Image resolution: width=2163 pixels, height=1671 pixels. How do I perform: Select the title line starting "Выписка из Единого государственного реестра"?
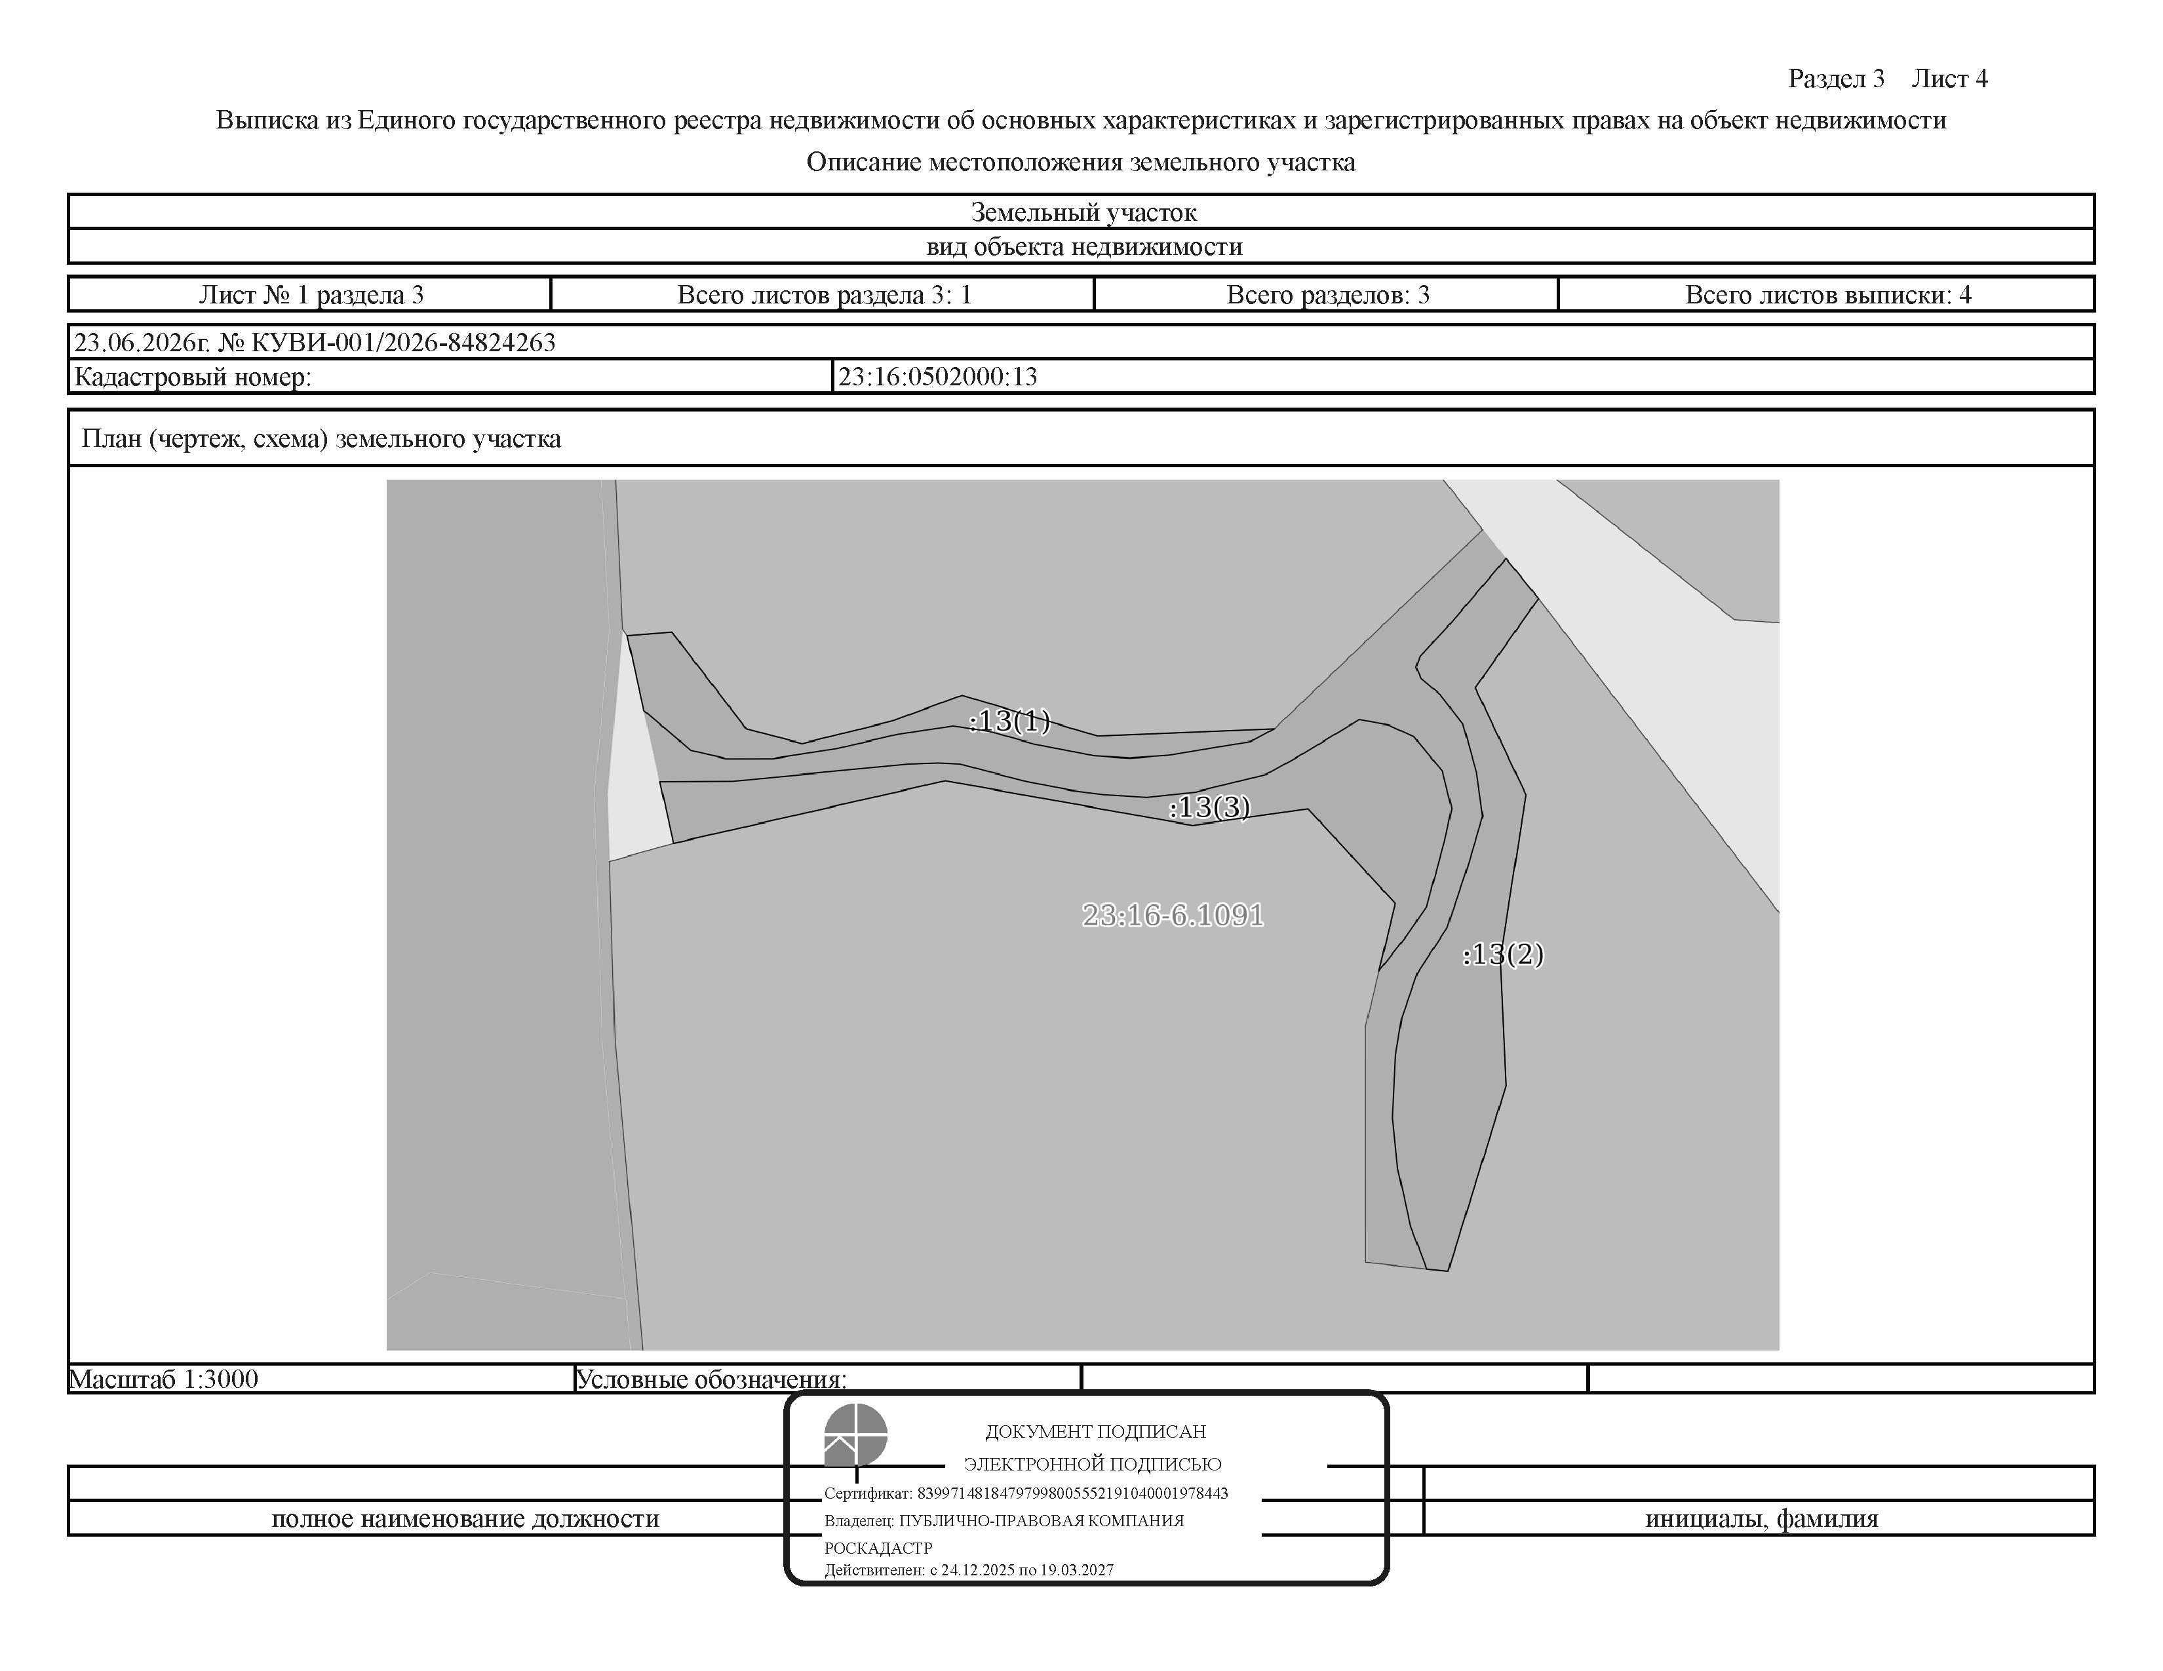tap(1081, 121)
